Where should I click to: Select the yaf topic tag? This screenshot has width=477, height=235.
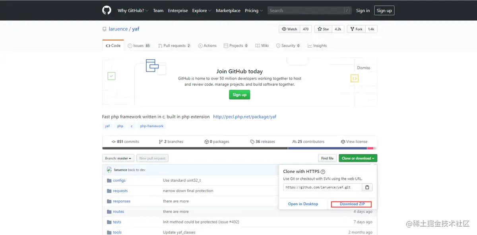pyautogui.click(x=107, y=126)
